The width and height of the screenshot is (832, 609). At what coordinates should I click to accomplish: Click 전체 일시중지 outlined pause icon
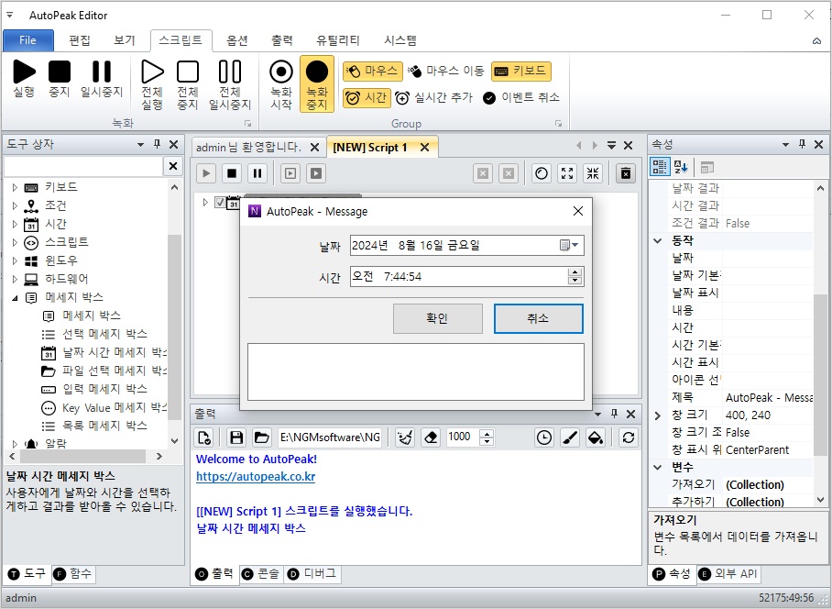point(230,72)
